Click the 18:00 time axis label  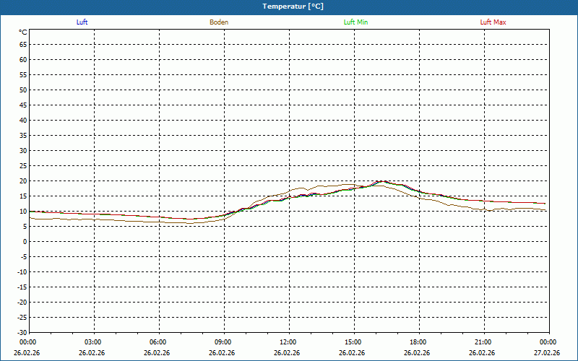tap(420, 342)
